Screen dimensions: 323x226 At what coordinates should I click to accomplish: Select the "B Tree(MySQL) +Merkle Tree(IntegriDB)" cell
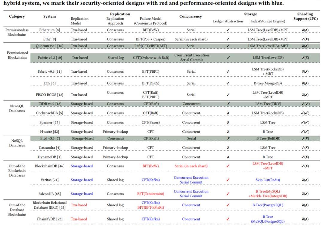[268, 194]
